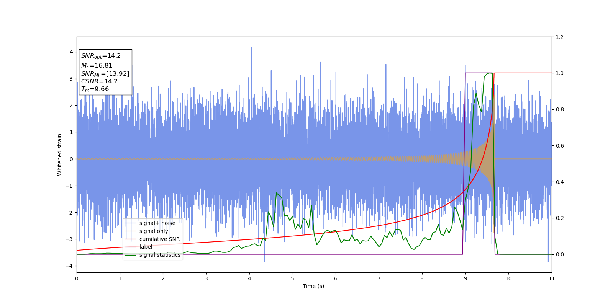Viewport: 613px width, 306px height.
Task: Click the blue line sample beside 'signal+ noise'
Action: (130, 223)
